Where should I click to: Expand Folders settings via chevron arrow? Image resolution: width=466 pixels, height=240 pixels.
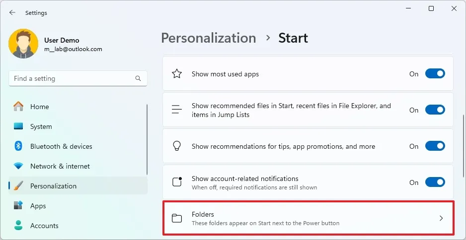[441, 218]
